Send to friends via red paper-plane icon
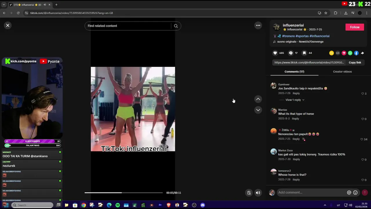 (344, 53)
